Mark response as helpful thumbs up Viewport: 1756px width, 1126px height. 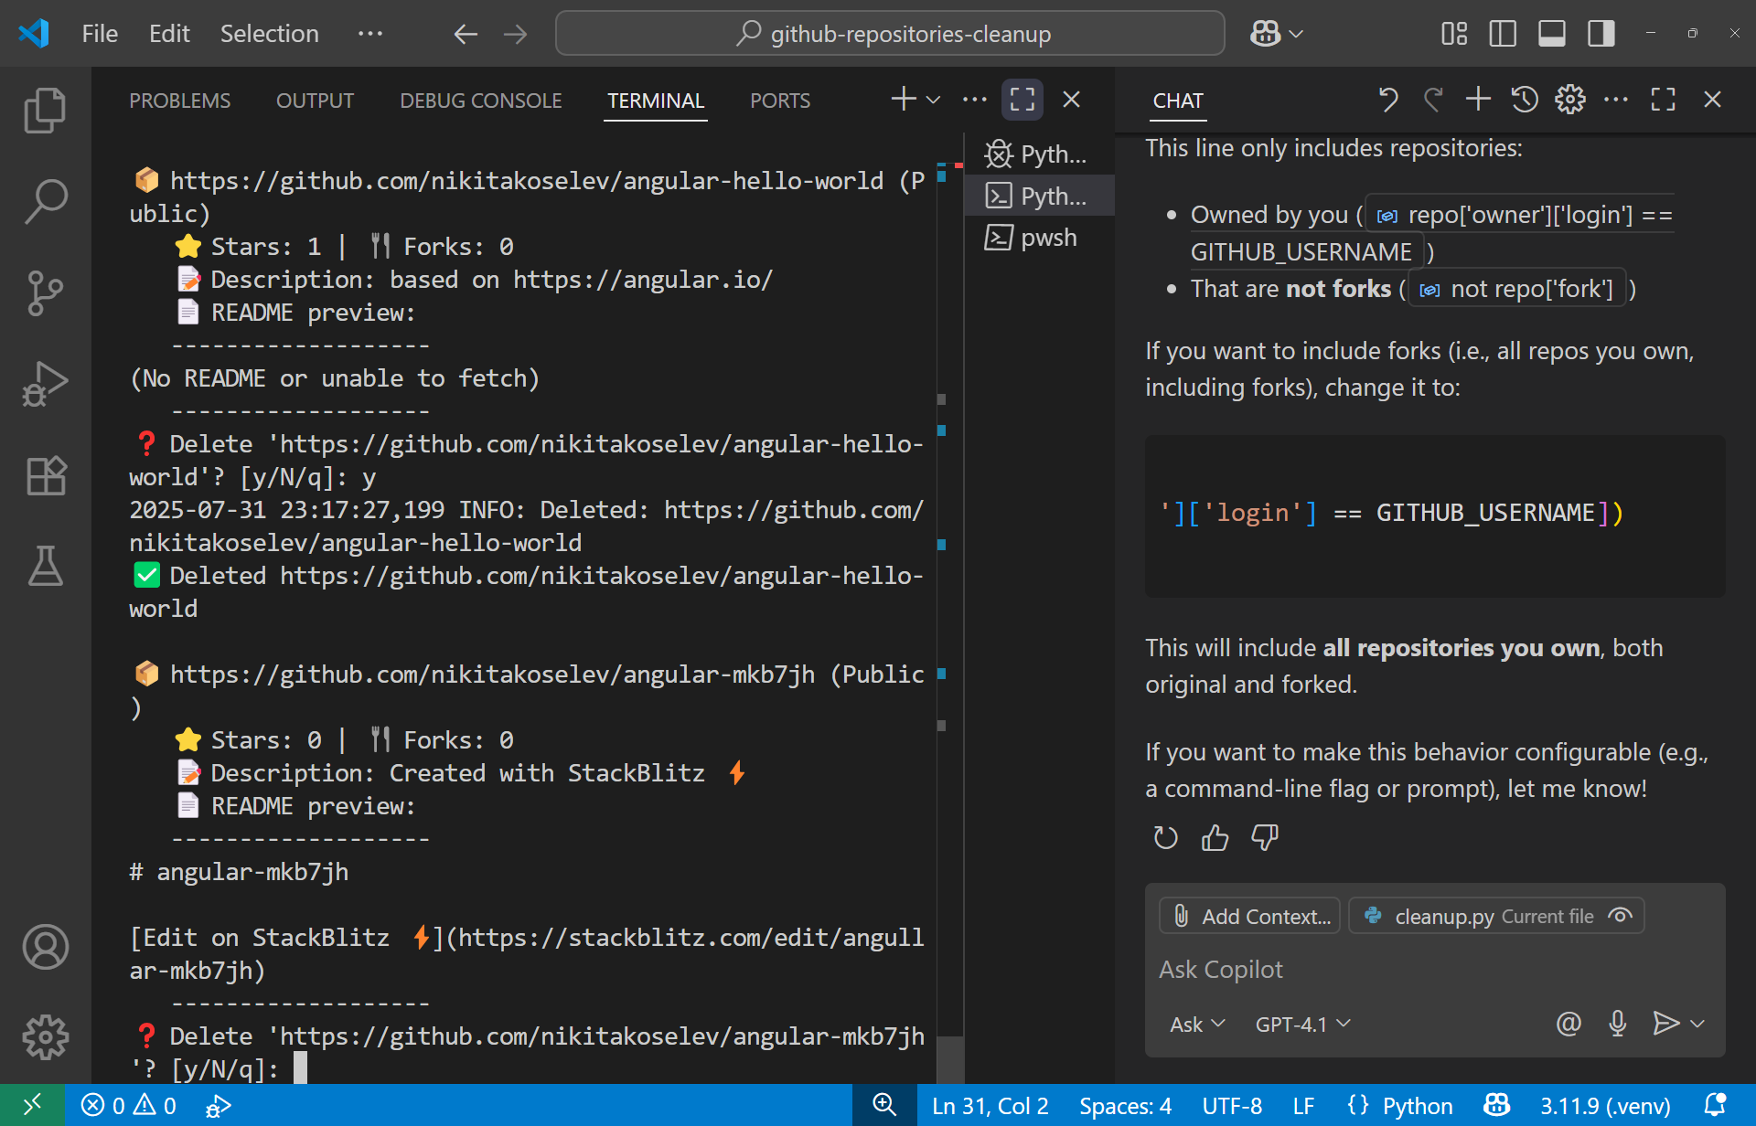[x=1215, y=837]
